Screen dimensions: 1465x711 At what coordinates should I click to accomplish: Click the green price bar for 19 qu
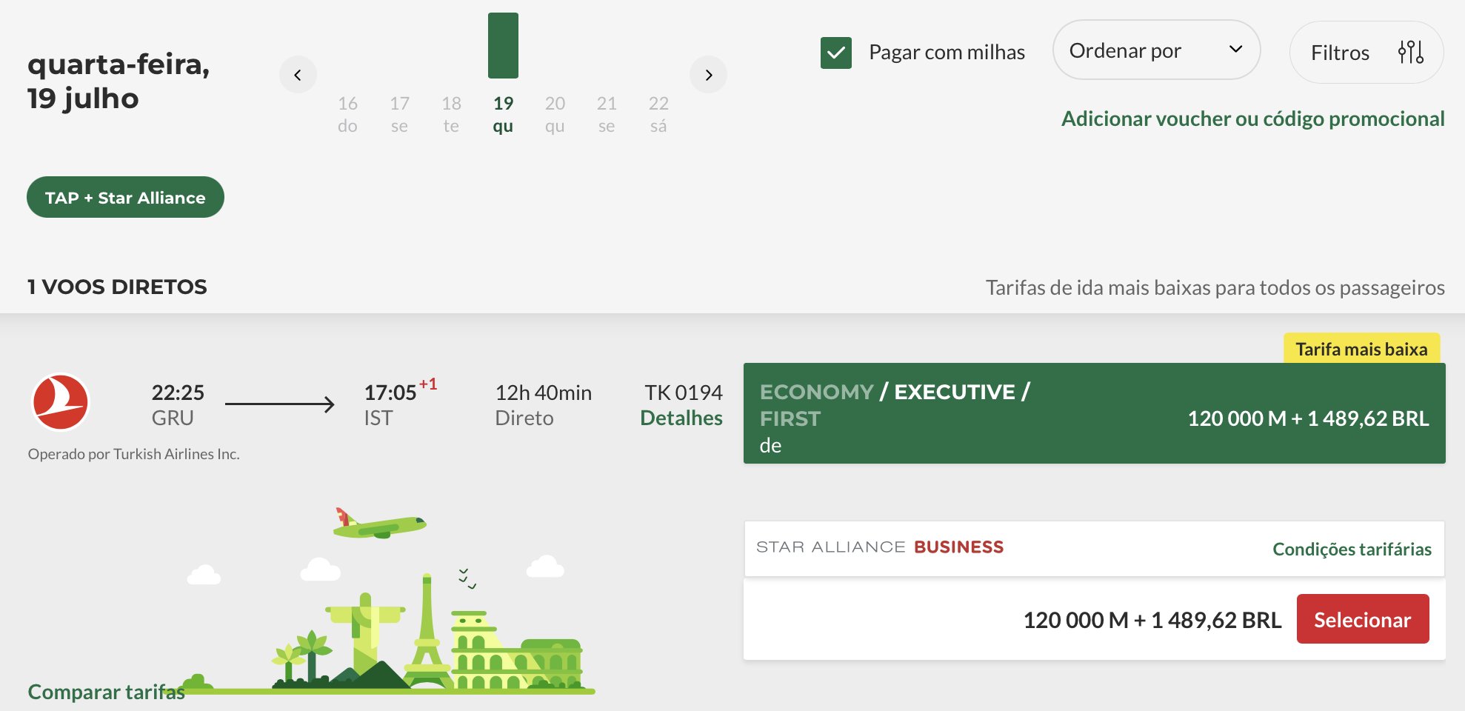(503, 45)
